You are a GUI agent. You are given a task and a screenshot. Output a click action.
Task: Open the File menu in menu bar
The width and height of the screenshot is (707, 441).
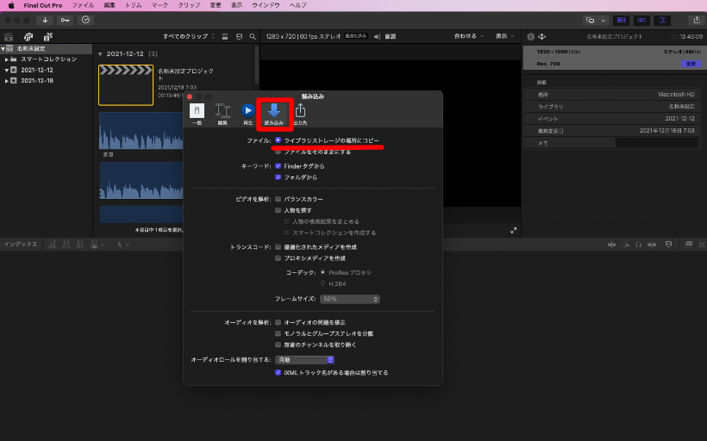(83, 5)
